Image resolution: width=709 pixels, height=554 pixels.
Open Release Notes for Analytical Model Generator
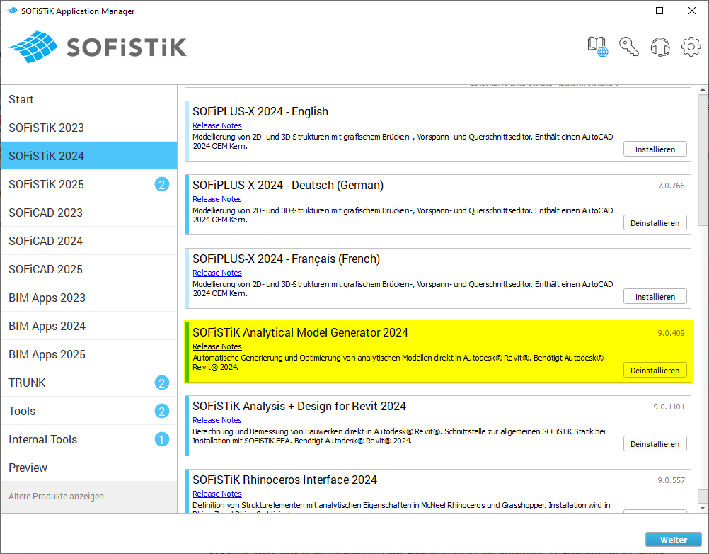[x=217, y=346]
